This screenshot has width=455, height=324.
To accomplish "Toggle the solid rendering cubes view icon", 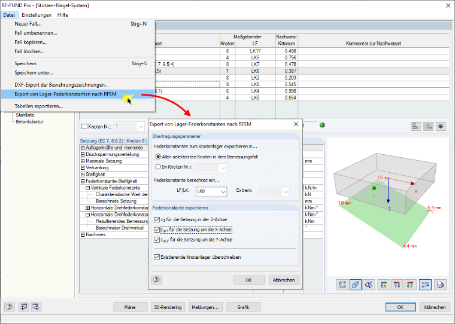I will (x=355, y=285).
